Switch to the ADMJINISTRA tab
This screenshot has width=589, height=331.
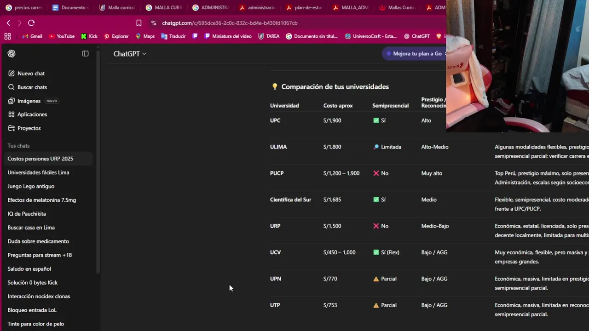pyautogui.click(x=211, y=7)
